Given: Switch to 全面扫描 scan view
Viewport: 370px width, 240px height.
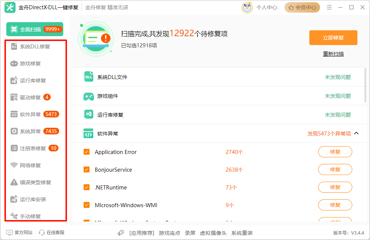Looking at the screenshot, I should [34, 28].
